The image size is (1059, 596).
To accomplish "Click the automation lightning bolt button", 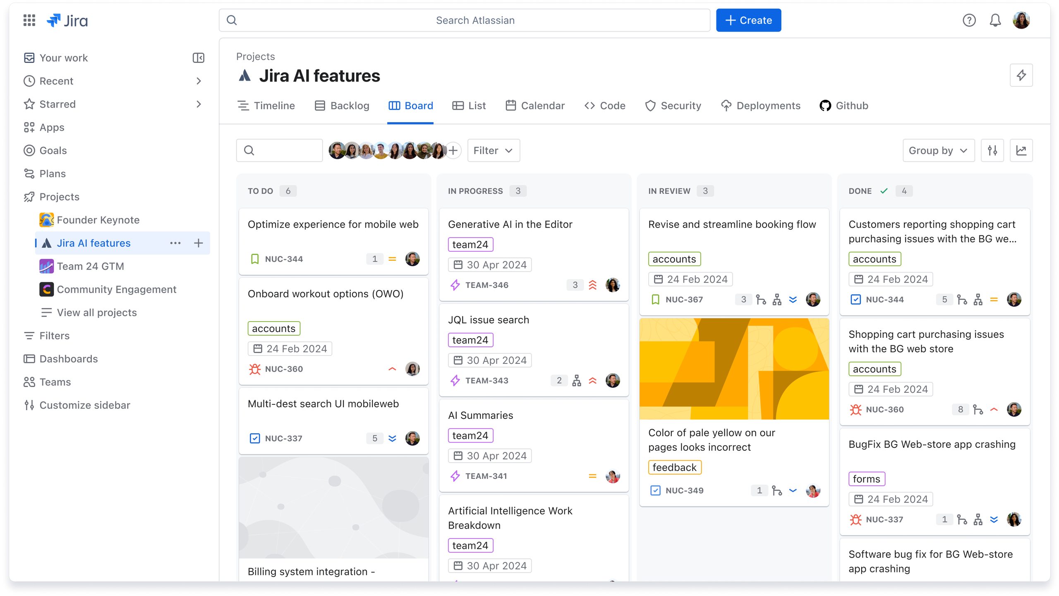I will (x=1021, y=75).
